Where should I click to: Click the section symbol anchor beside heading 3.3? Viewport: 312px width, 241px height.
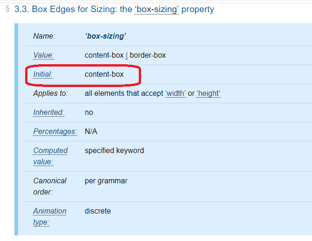pyautogui.click(x=7, y=9)
